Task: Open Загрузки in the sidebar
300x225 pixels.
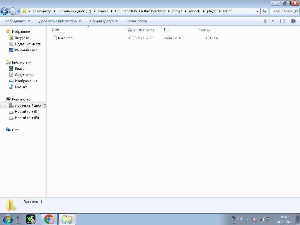Action: pyautogui.click(x=22, y=38)
